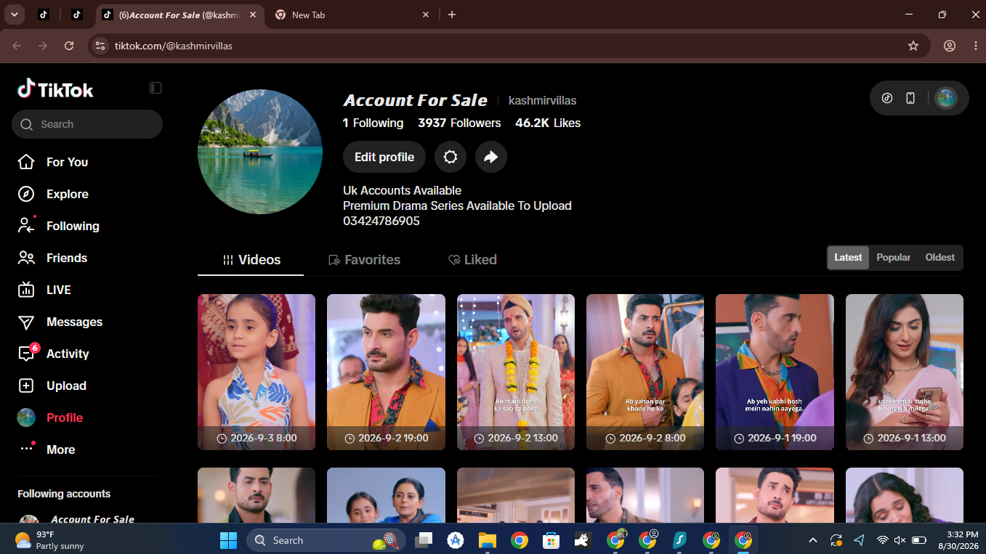This screenshot has width=986, height=554.
Task: Show hidden system tray icons
Action: [813, 540]
